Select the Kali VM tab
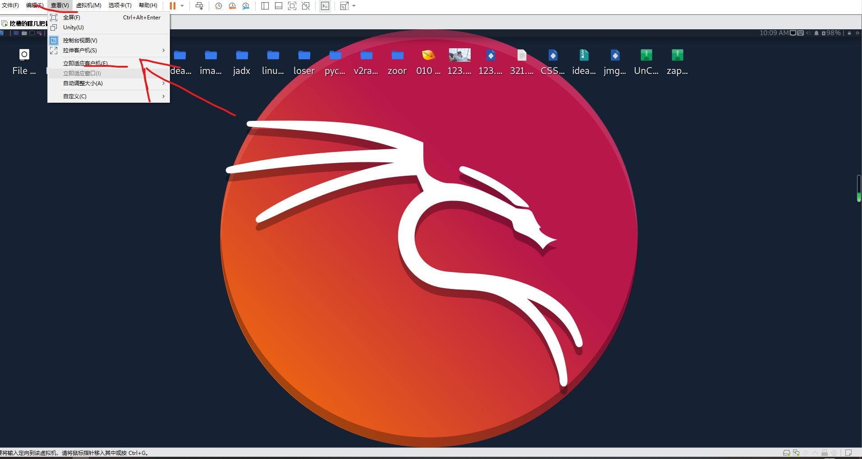862x459 pixels. pyautogui.click(x=25, y=23)
